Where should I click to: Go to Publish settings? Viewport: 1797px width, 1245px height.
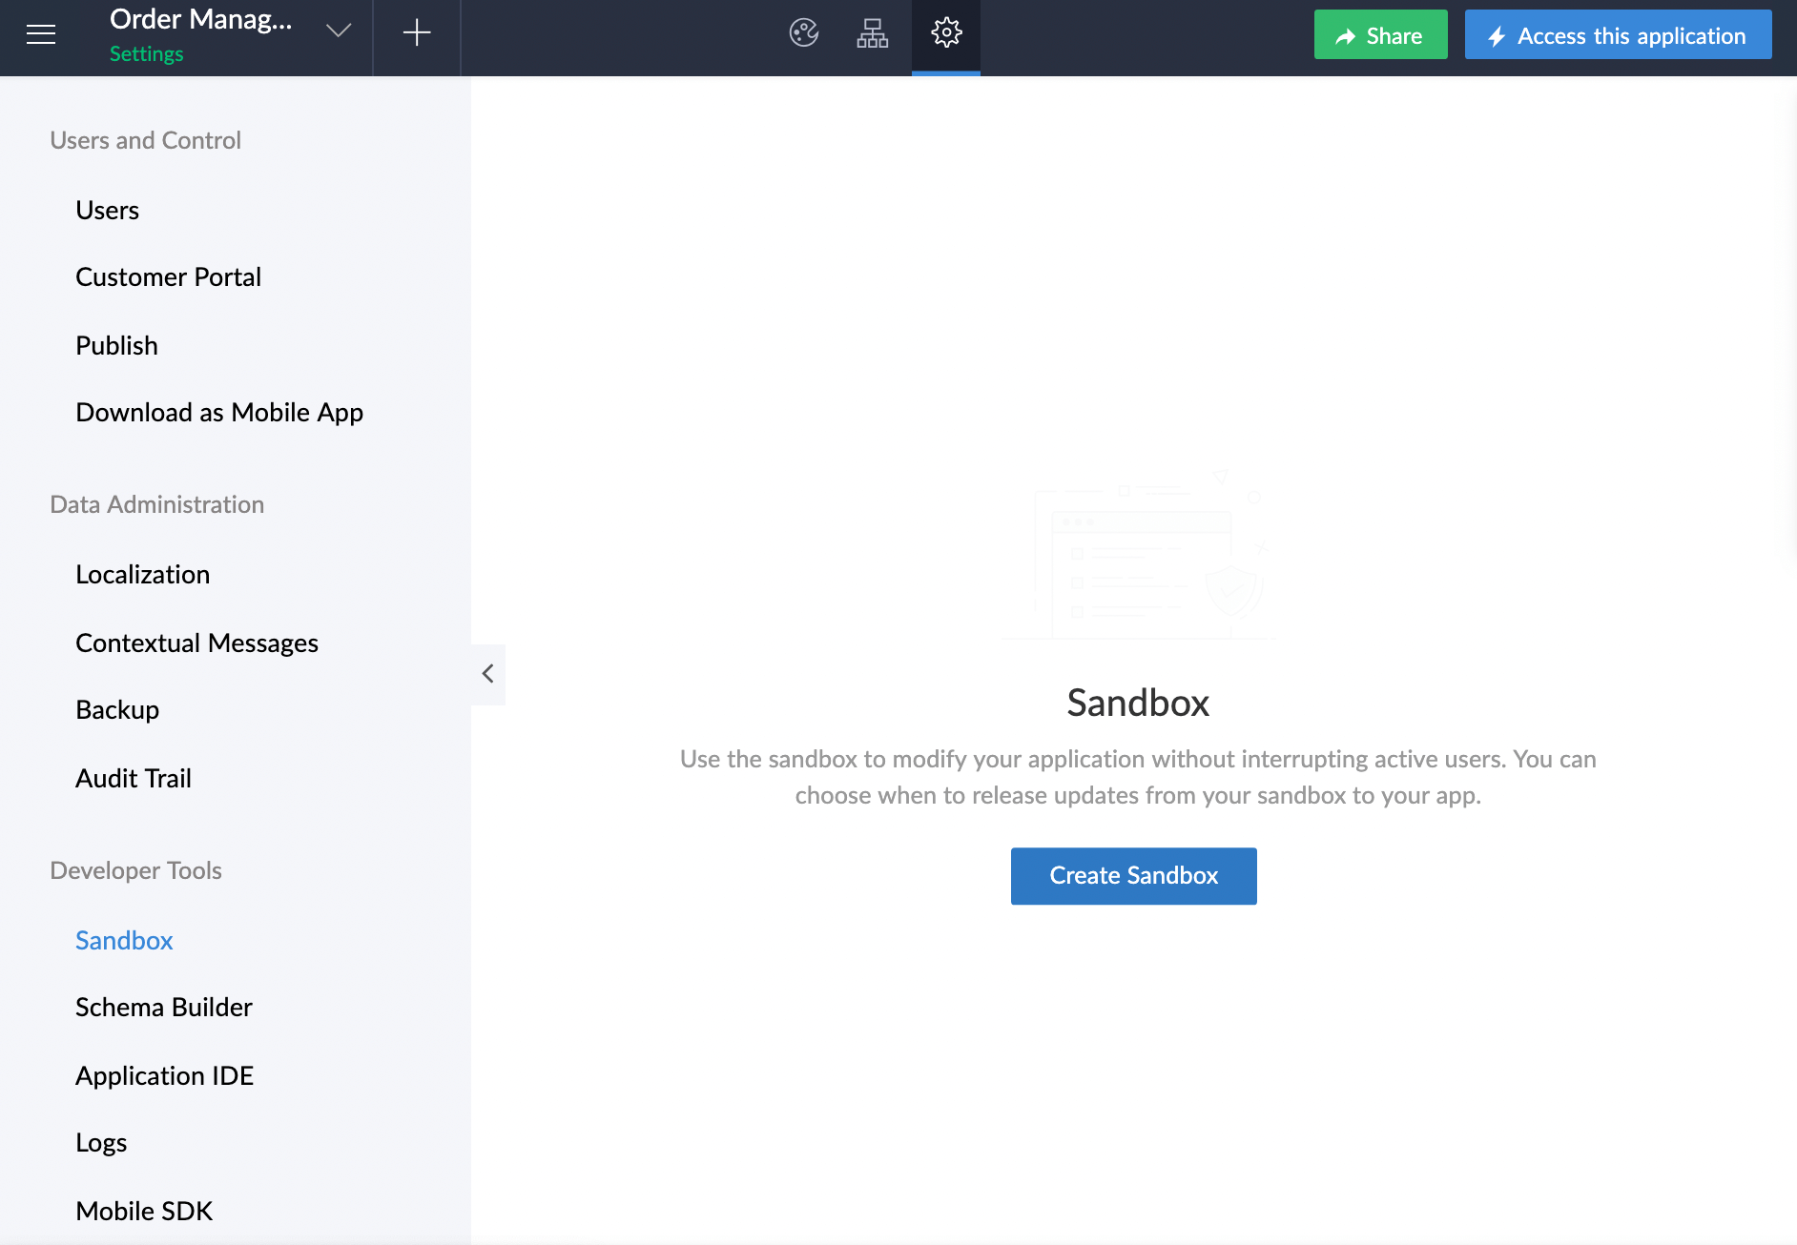[x=116, y=346]
